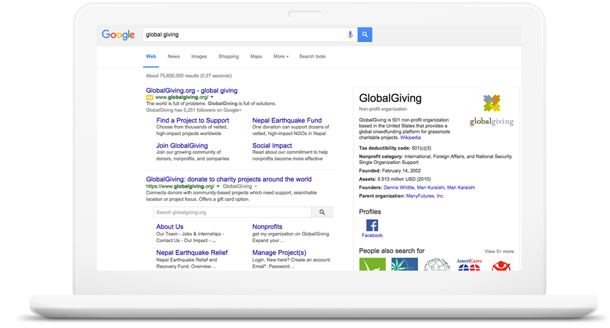Image resolution: width=610 pixels, height=328 pixels.
Task: Expand the More search categories dropdown
Action: tap(281, 56)
